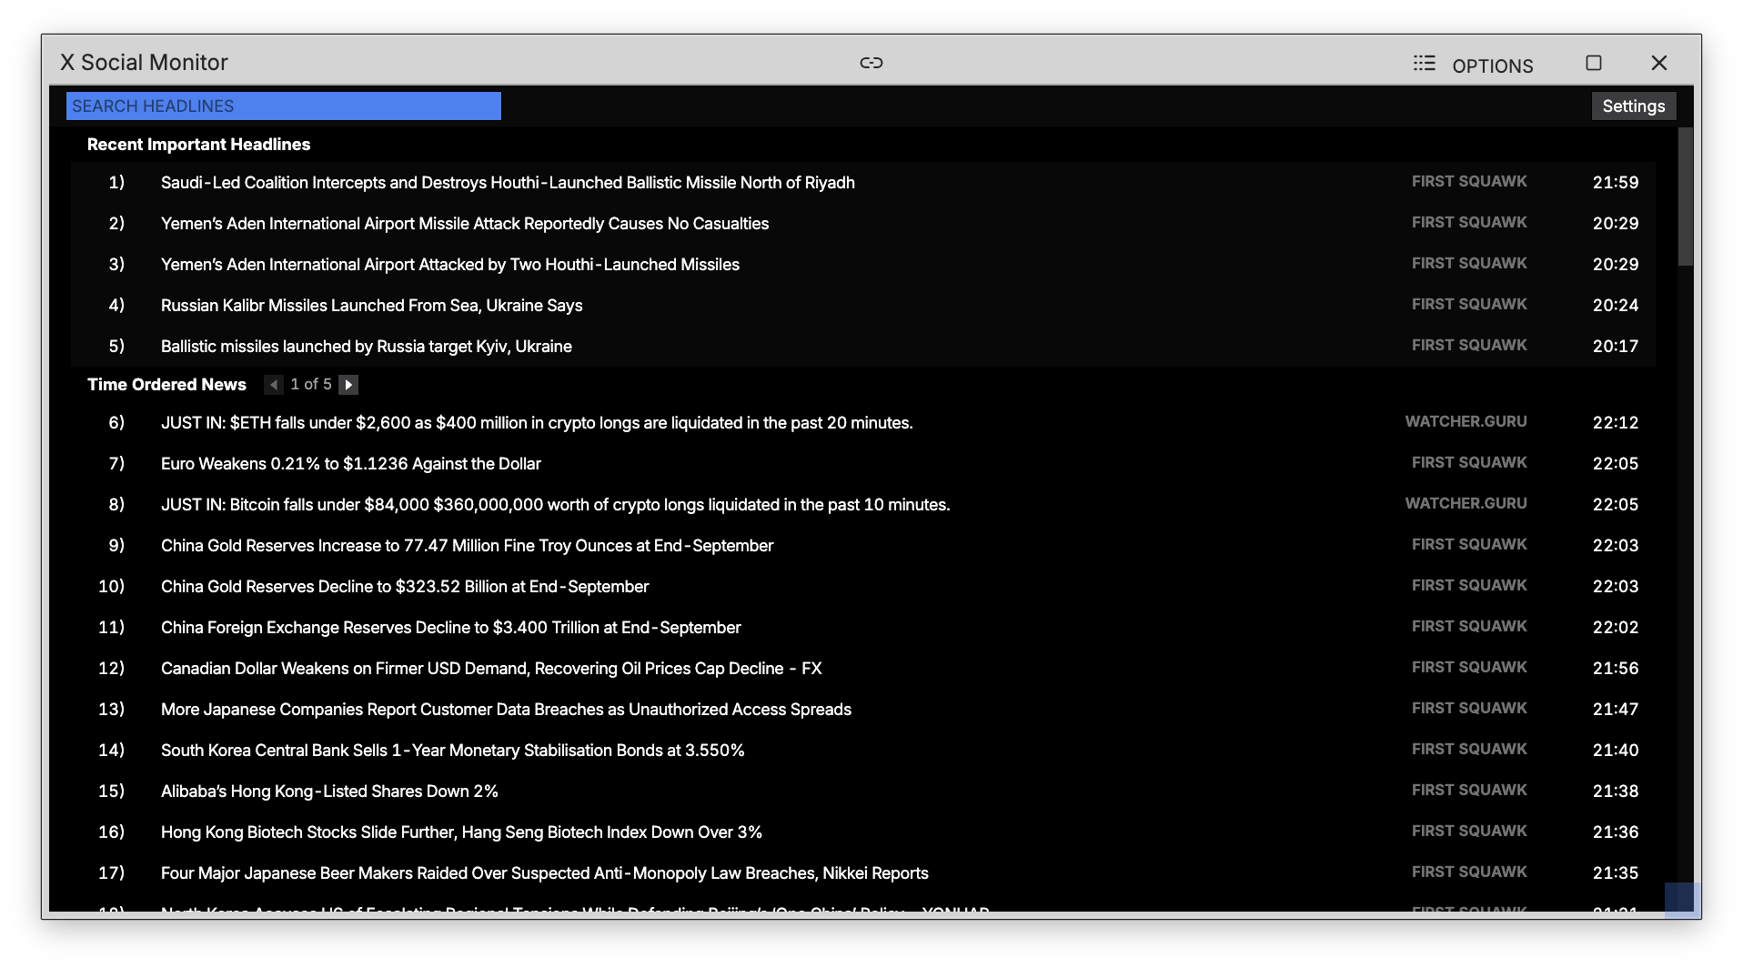Click WATCHER.GURU source on the Bitcoin row

(1466, 504)
